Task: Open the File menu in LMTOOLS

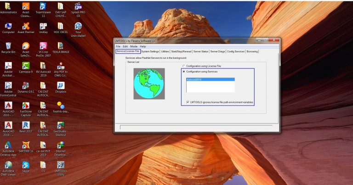Action: pyautogui.click(x=118, y=46)
